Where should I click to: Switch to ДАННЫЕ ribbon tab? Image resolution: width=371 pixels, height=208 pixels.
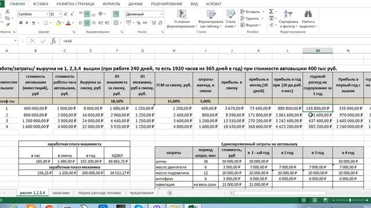pos(135,4)
